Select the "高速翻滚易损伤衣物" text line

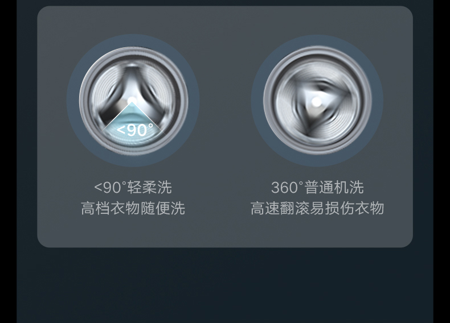point(317,208)
